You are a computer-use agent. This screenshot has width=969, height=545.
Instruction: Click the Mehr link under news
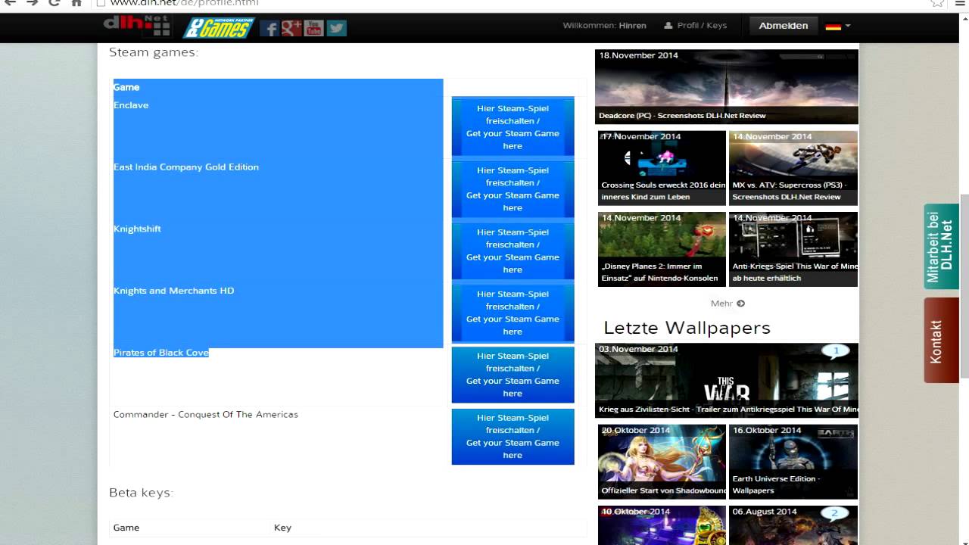point(728,304)
